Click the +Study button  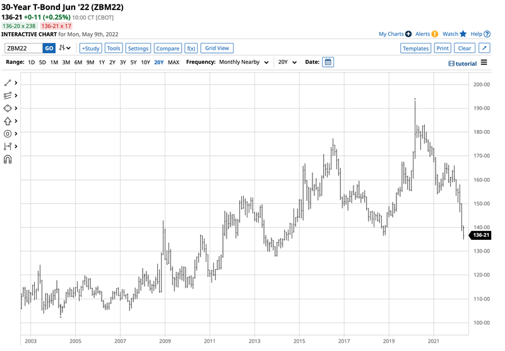coord(91,49)
